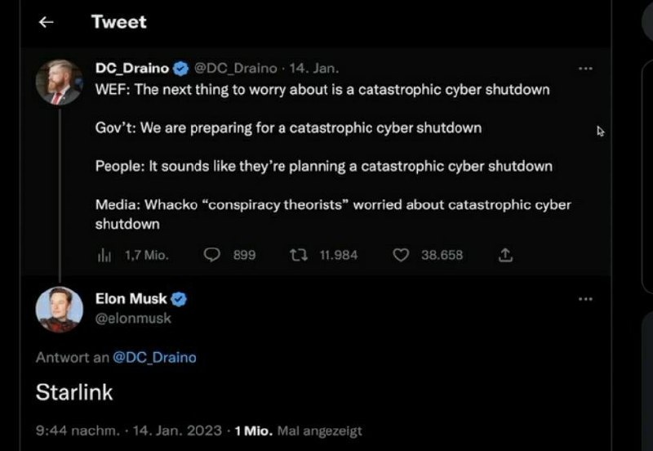The height and width of the screenshot is (451, 653).
Task: Click the share icon on DC_Draino's tweet
Action: click(x=505, y=256)
